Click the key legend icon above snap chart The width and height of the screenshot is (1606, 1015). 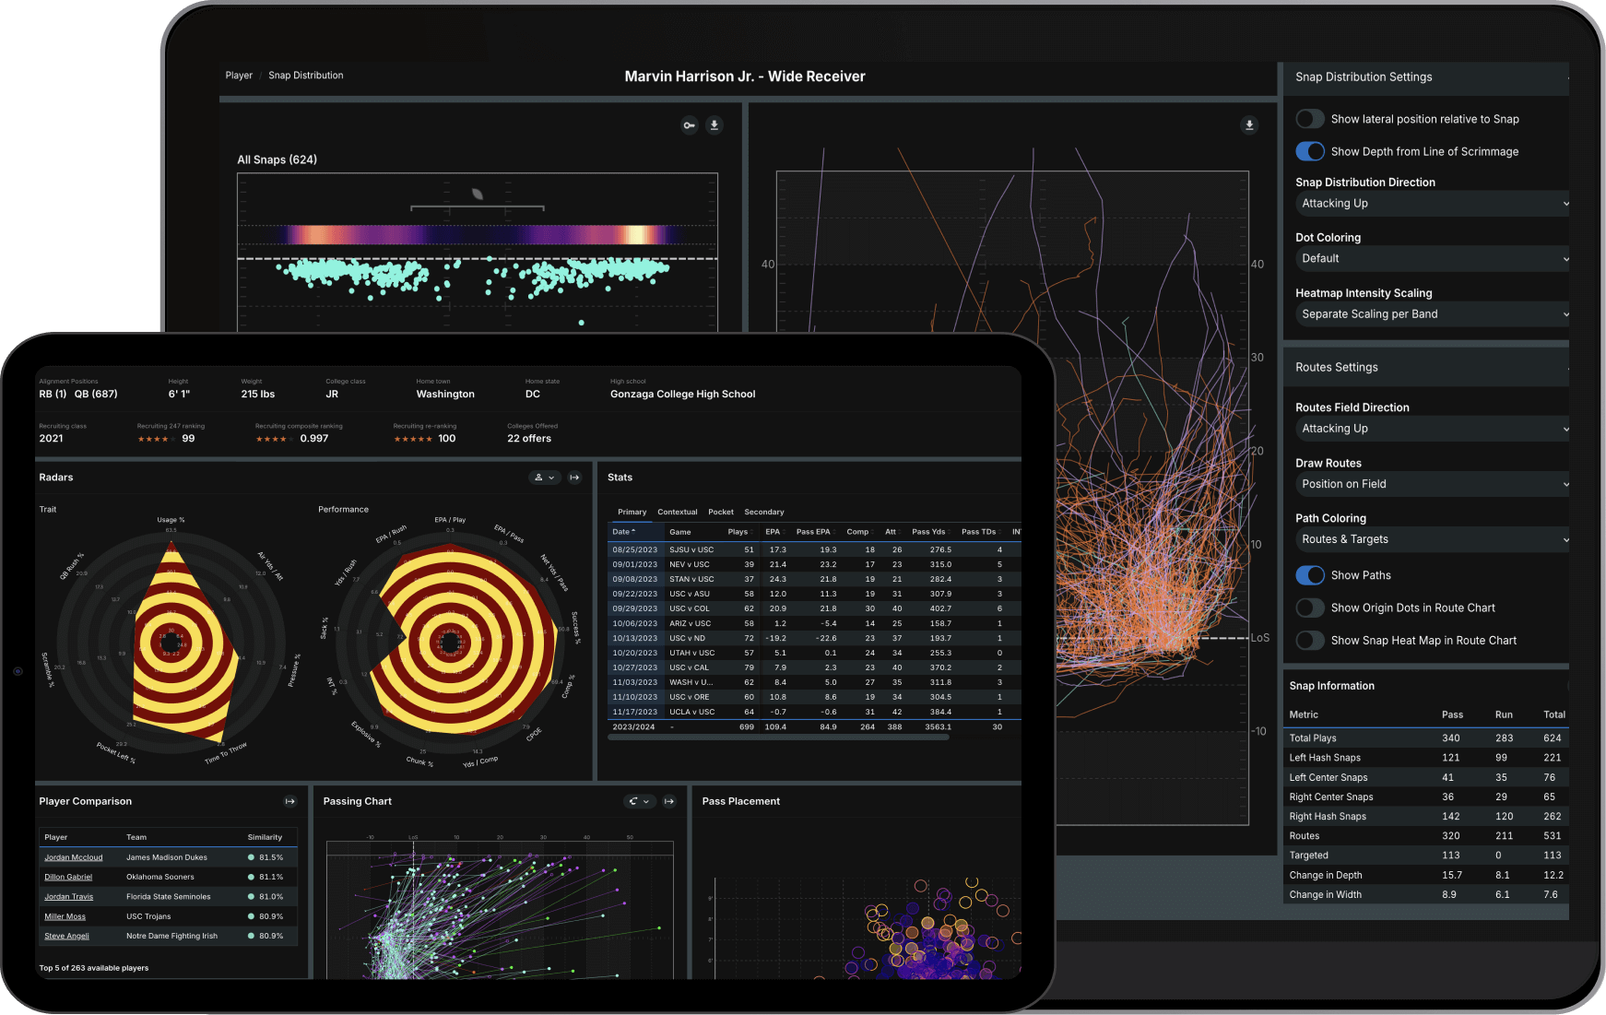click(689, 125)
